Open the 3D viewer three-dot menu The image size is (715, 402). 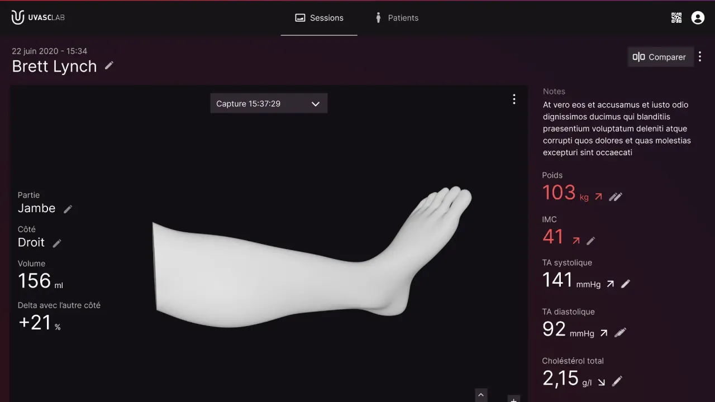click(x=514, y=99)
